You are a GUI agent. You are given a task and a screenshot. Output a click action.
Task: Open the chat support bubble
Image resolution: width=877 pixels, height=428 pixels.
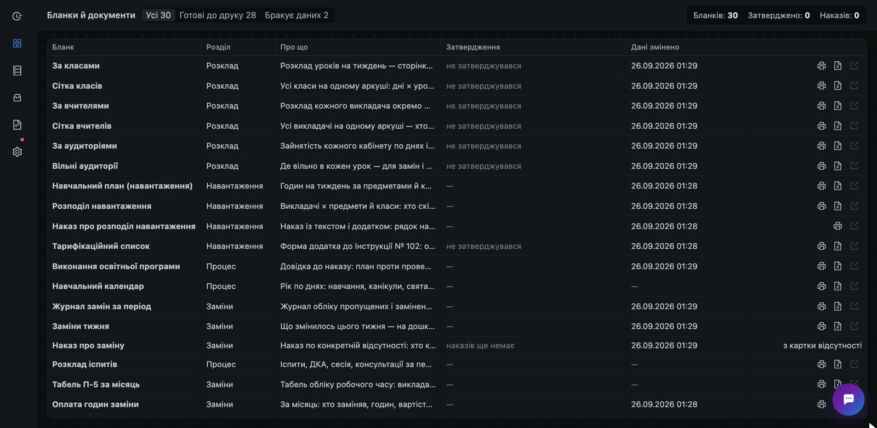[x=848, y=400]
